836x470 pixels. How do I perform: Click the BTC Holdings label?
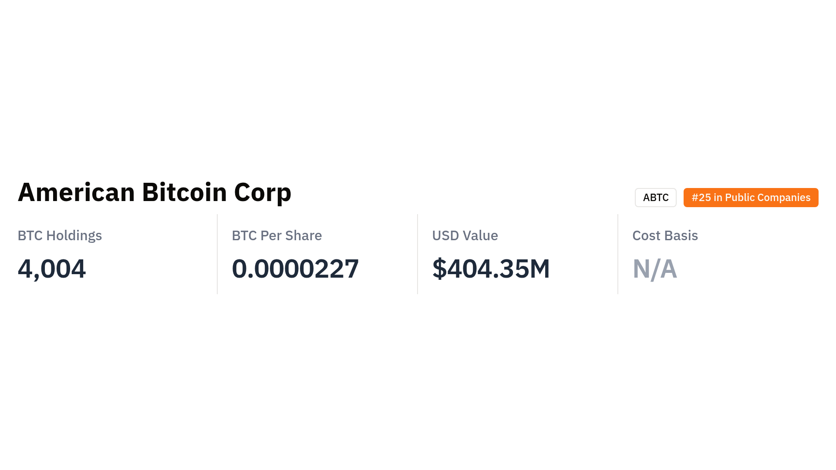point(60,235)
